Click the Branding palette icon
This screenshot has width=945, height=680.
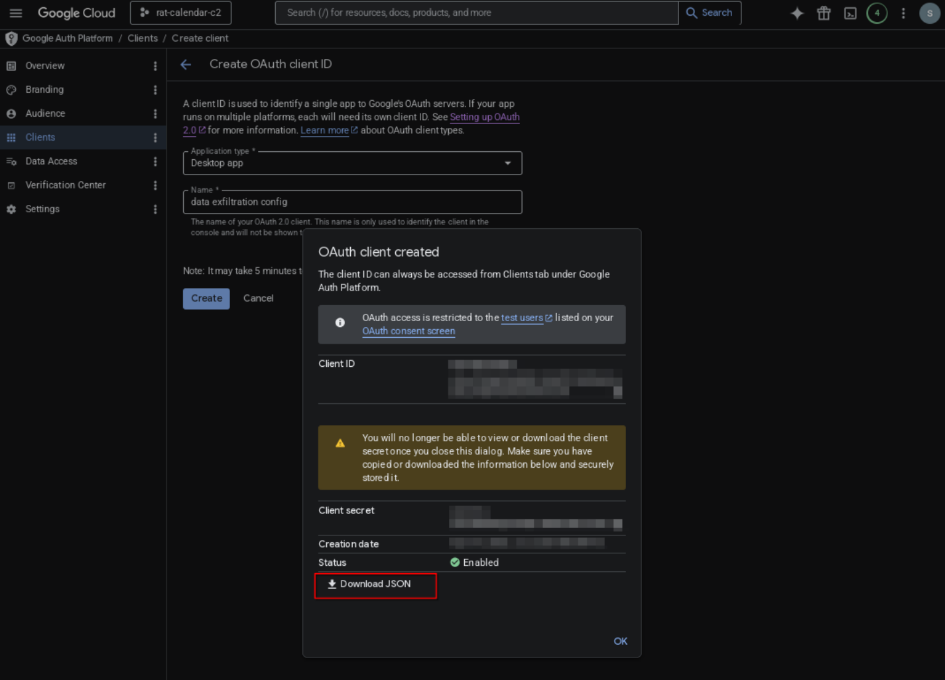click(11, 90)
